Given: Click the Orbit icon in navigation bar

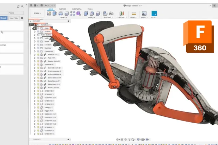Looking at the screenshot, I should [117, 140].
